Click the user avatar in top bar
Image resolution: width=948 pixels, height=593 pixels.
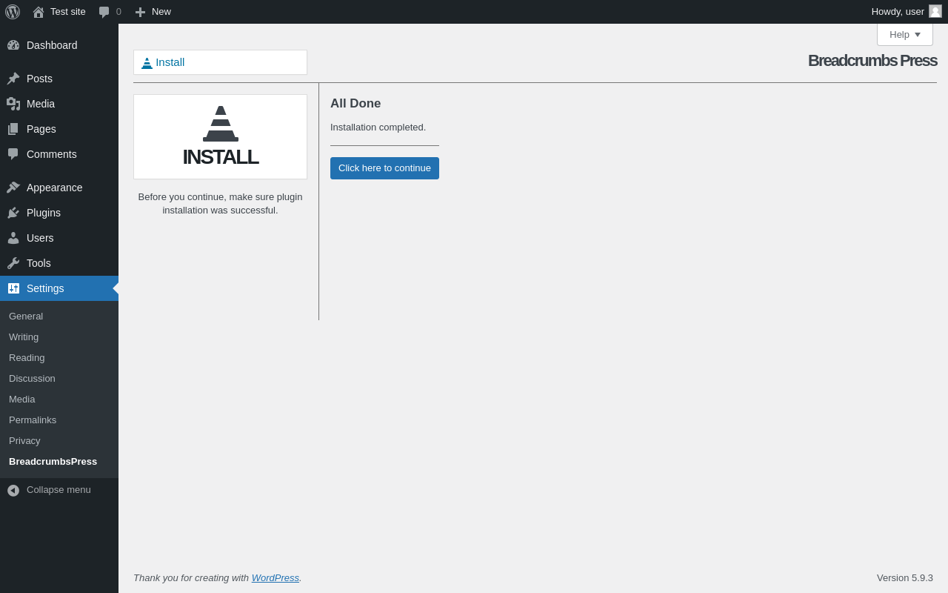[x=935, y=11]
